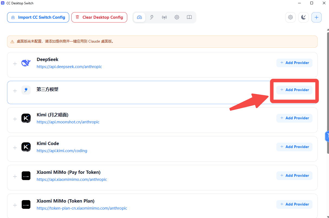The height and width of the screenshot is (218, 329).
Task: Toggle dark mode moon icon
Action: tap(304, 17)
